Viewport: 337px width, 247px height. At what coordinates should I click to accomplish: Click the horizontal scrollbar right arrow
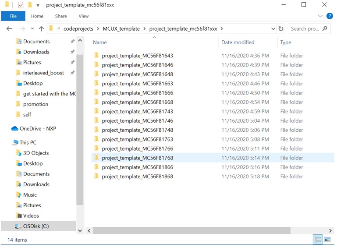point(330,230)
